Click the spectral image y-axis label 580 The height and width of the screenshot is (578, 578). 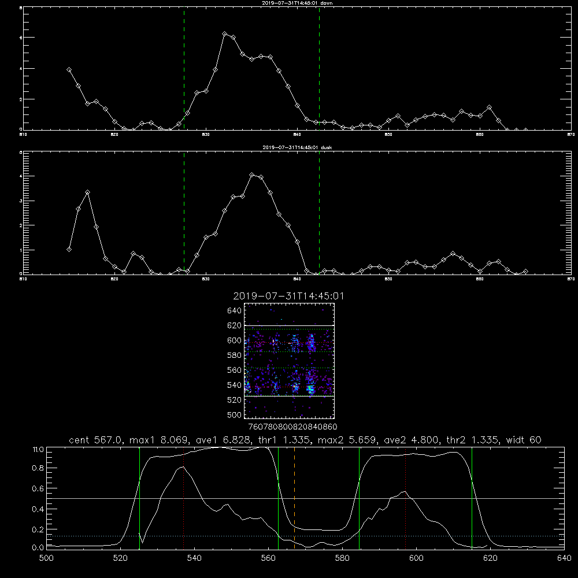235,355
